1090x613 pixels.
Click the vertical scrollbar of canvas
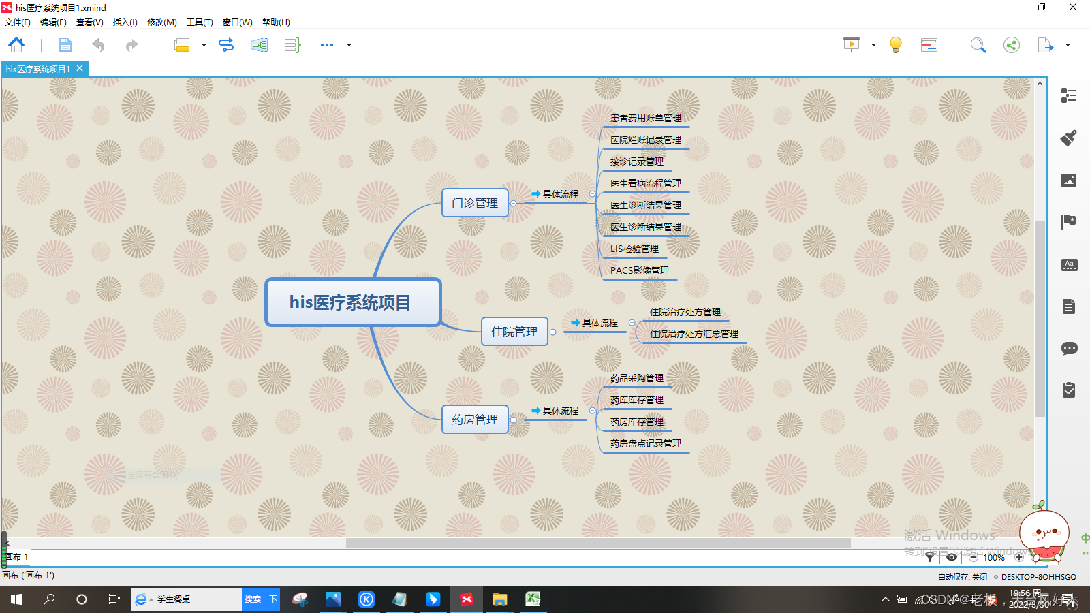tap(1040, 319)
